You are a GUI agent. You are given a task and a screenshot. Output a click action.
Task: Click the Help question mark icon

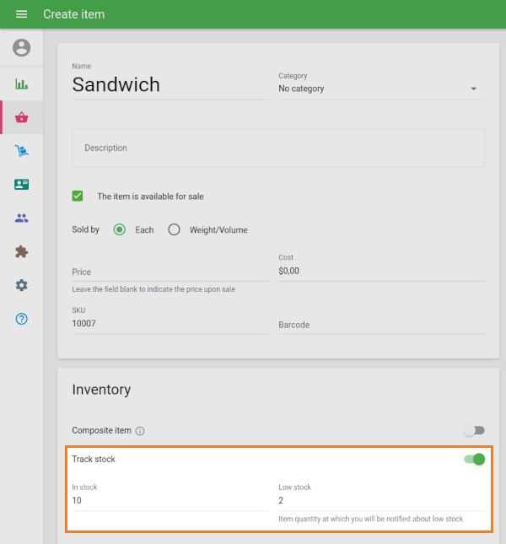[x=22, y=320]
